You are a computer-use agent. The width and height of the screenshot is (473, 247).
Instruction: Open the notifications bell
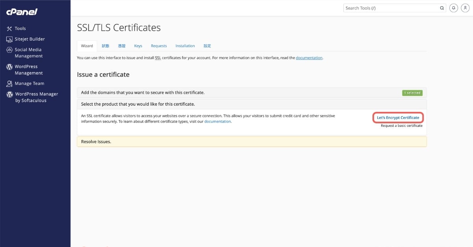coord(454,8)
